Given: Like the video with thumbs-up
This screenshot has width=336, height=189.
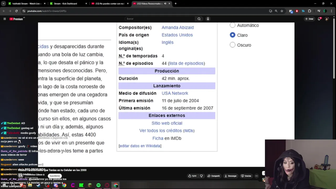Looking at the screenshot, I should click(192, 176).
